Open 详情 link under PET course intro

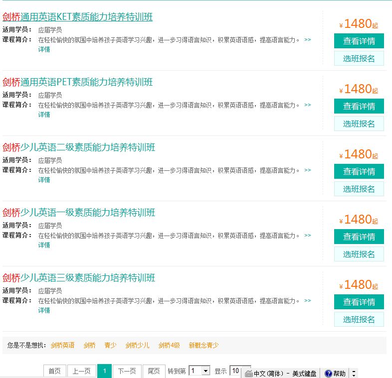pos(44,115)
